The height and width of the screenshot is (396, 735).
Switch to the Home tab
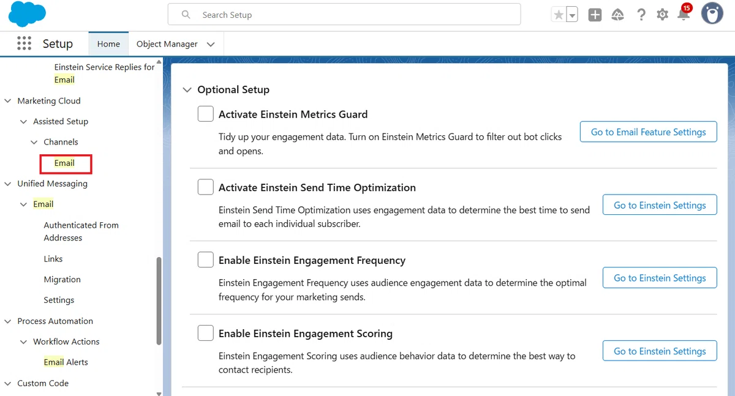pos(108,44)
